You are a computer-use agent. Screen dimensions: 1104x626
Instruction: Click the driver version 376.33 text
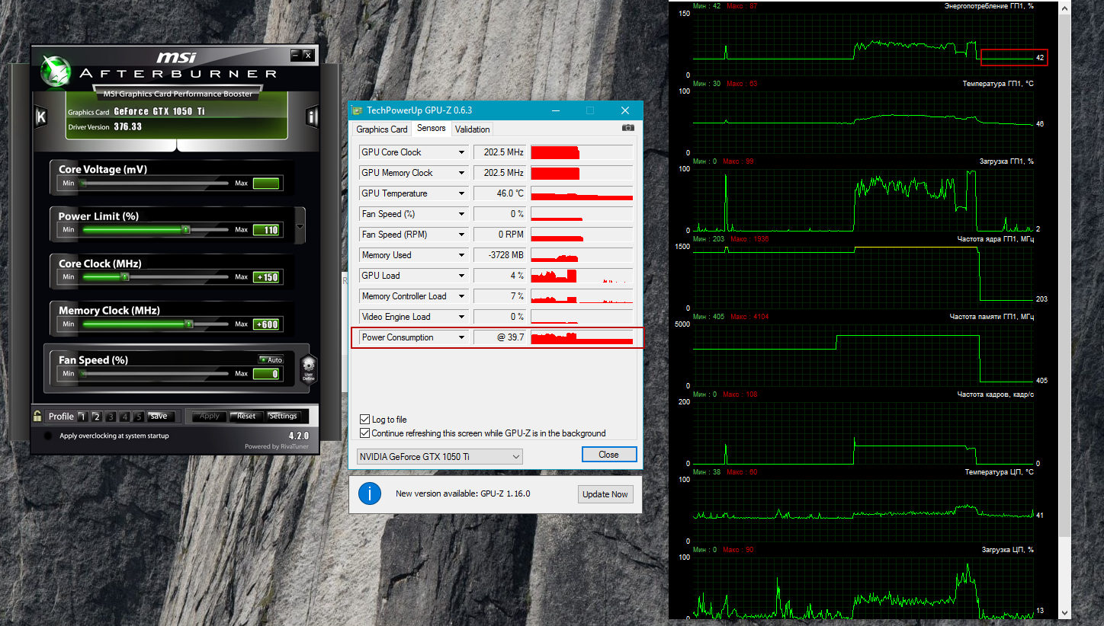coord(128,127)
